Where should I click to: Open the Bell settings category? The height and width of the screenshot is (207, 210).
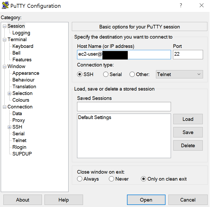point(16,53)
